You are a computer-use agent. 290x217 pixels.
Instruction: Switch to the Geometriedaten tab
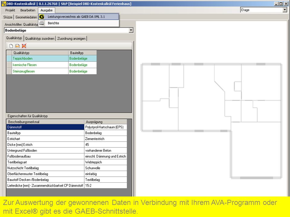(x=26, y=17)
